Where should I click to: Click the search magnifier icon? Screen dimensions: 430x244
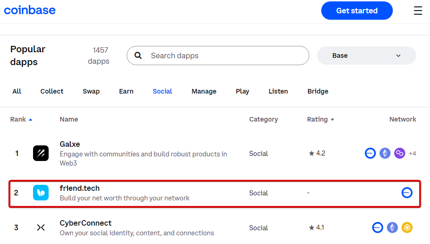tap(138, 55)
